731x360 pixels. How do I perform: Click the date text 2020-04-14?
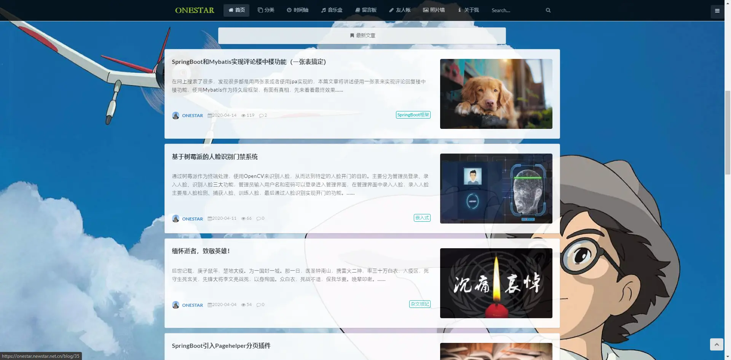click(224, 115)
